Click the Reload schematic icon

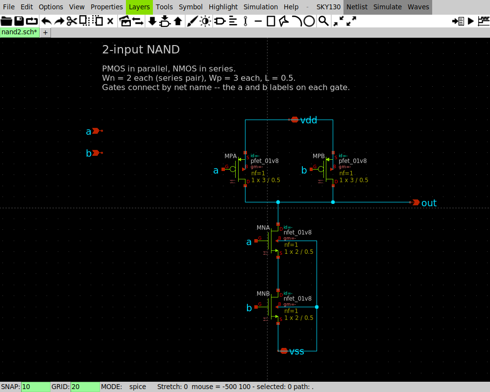pyautogui.click(x=31, y=21)
